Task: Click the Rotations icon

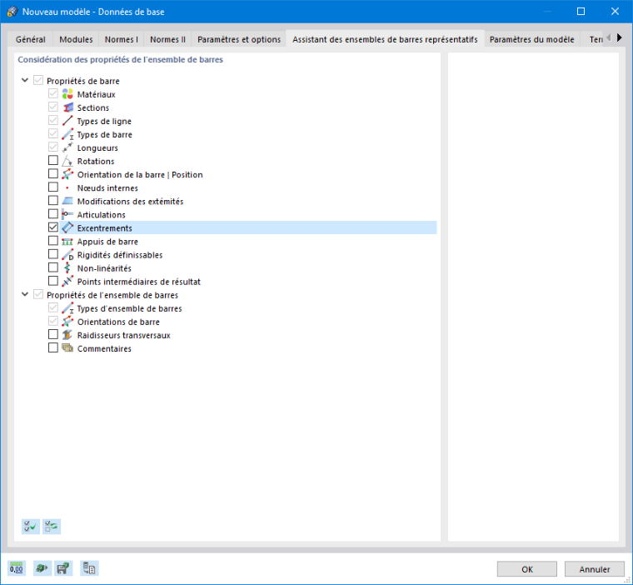Action: pyautogui.click(x=67, y=161)
